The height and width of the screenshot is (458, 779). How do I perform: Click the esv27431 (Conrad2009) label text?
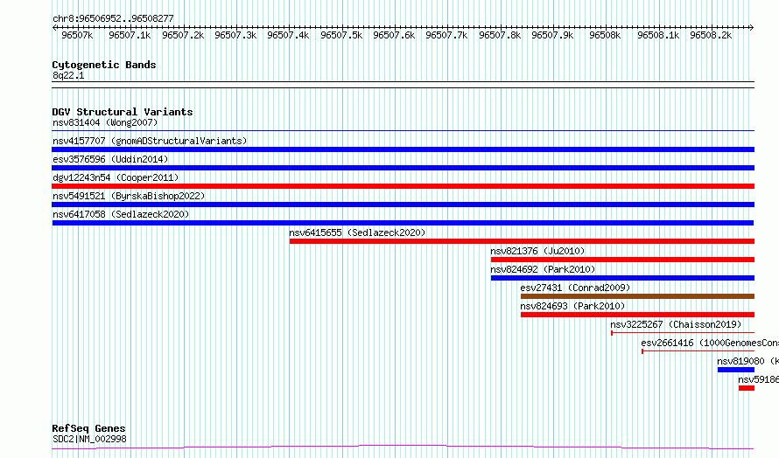pos(575,288)
